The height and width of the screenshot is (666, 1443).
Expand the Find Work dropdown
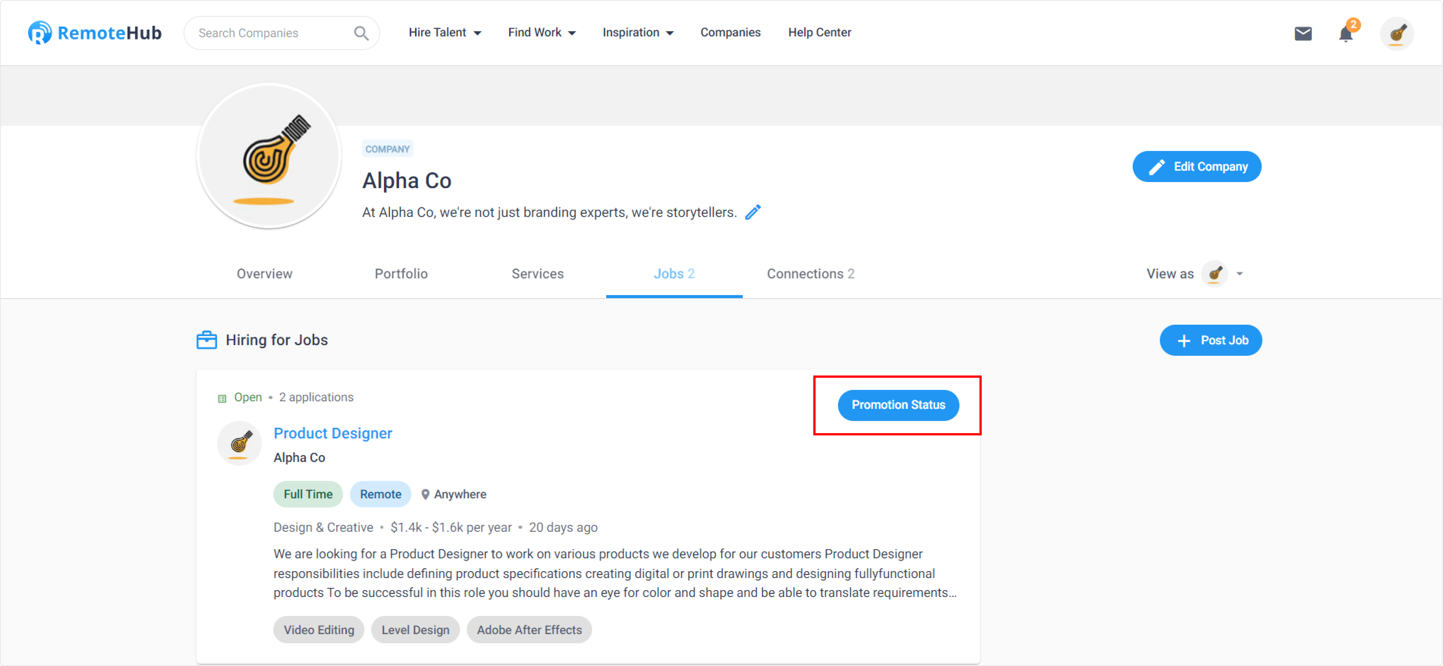[542, 33]
